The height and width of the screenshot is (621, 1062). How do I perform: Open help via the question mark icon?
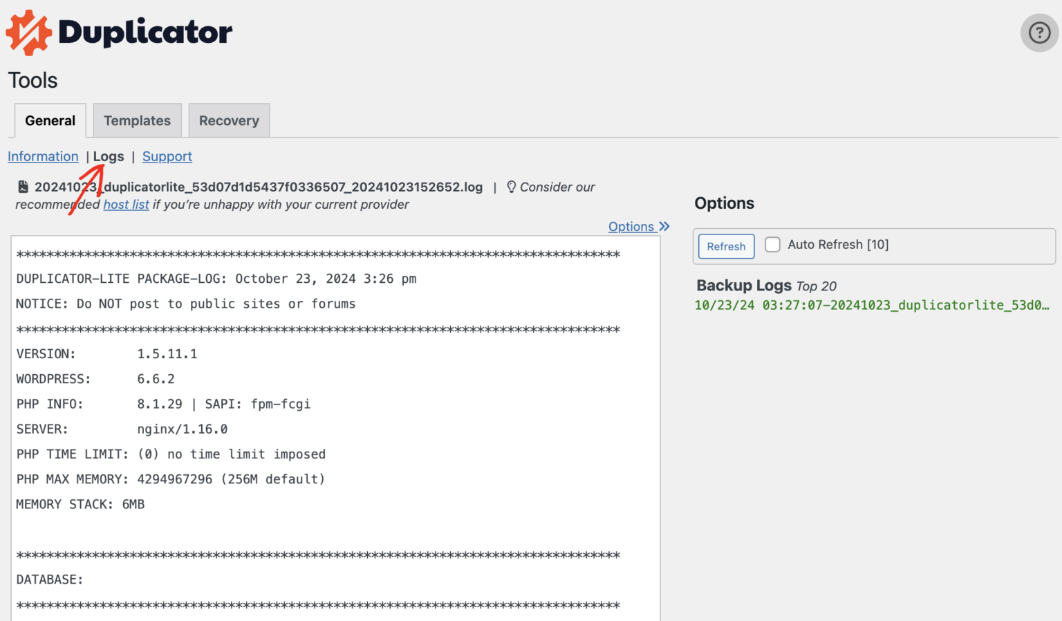point(1039,33)
